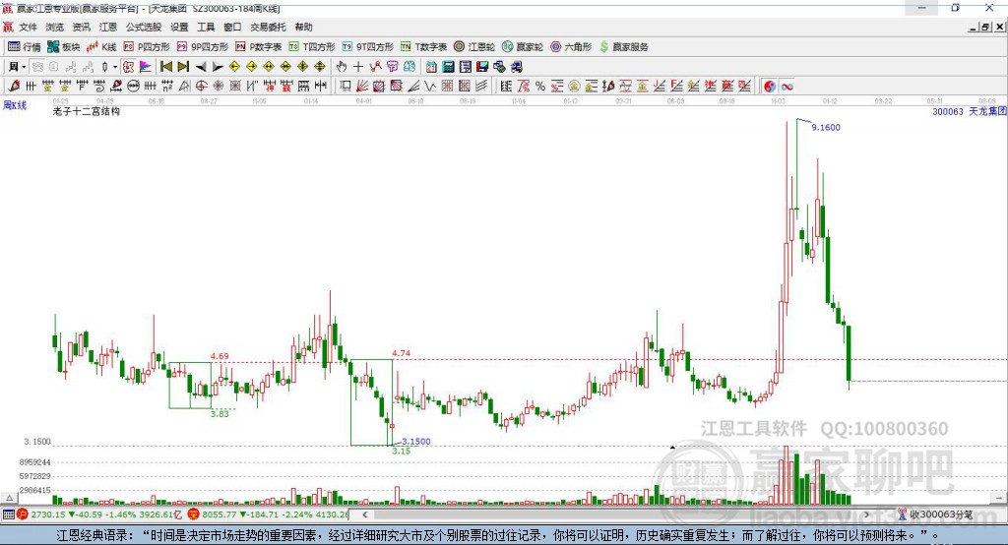The image size is (1008, 545).
Task: Click the 4.74 resistance price label
Action: 402,353
